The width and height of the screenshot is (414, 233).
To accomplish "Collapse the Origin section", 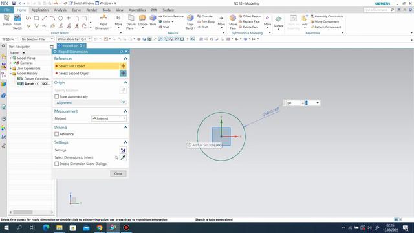I will coord(125,83).
